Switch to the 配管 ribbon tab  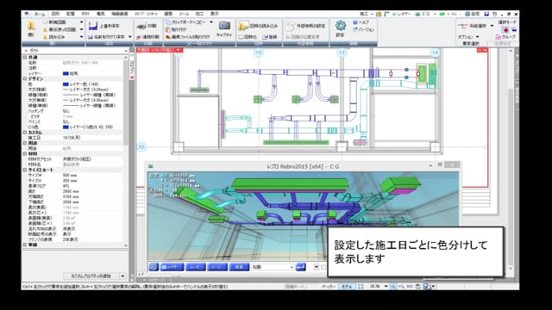71,14
